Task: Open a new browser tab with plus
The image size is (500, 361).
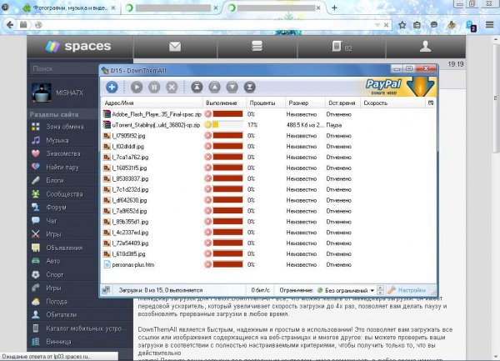Action: (334, 8)
